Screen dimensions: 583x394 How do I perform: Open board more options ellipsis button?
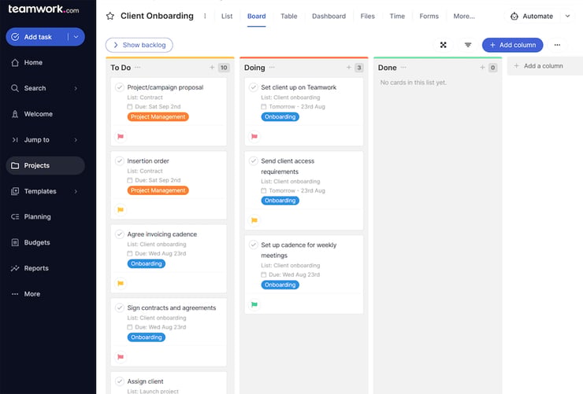557,45
